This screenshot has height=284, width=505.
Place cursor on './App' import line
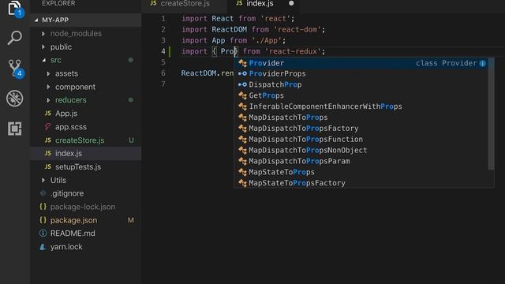point(234,40)
